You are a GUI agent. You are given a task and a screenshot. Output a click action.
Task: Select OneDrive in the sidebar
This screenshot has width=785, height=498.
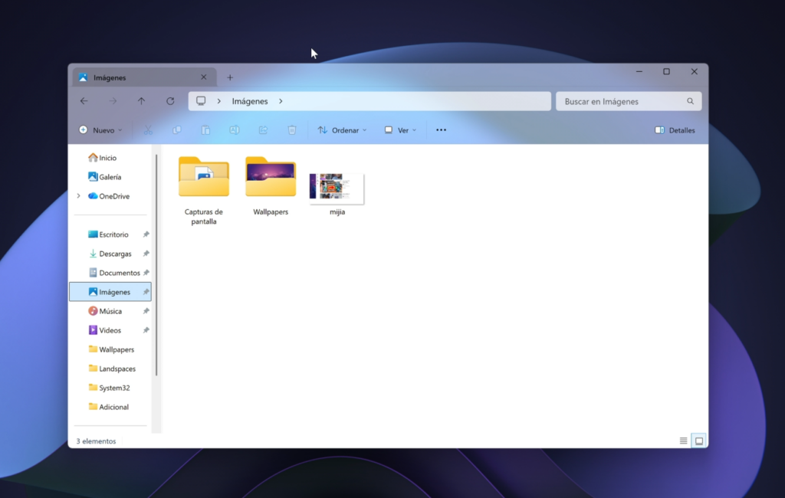(114, 196)
